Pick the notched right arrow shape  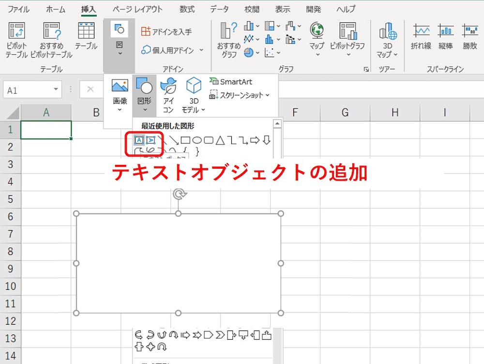click(x=197, y=334)
